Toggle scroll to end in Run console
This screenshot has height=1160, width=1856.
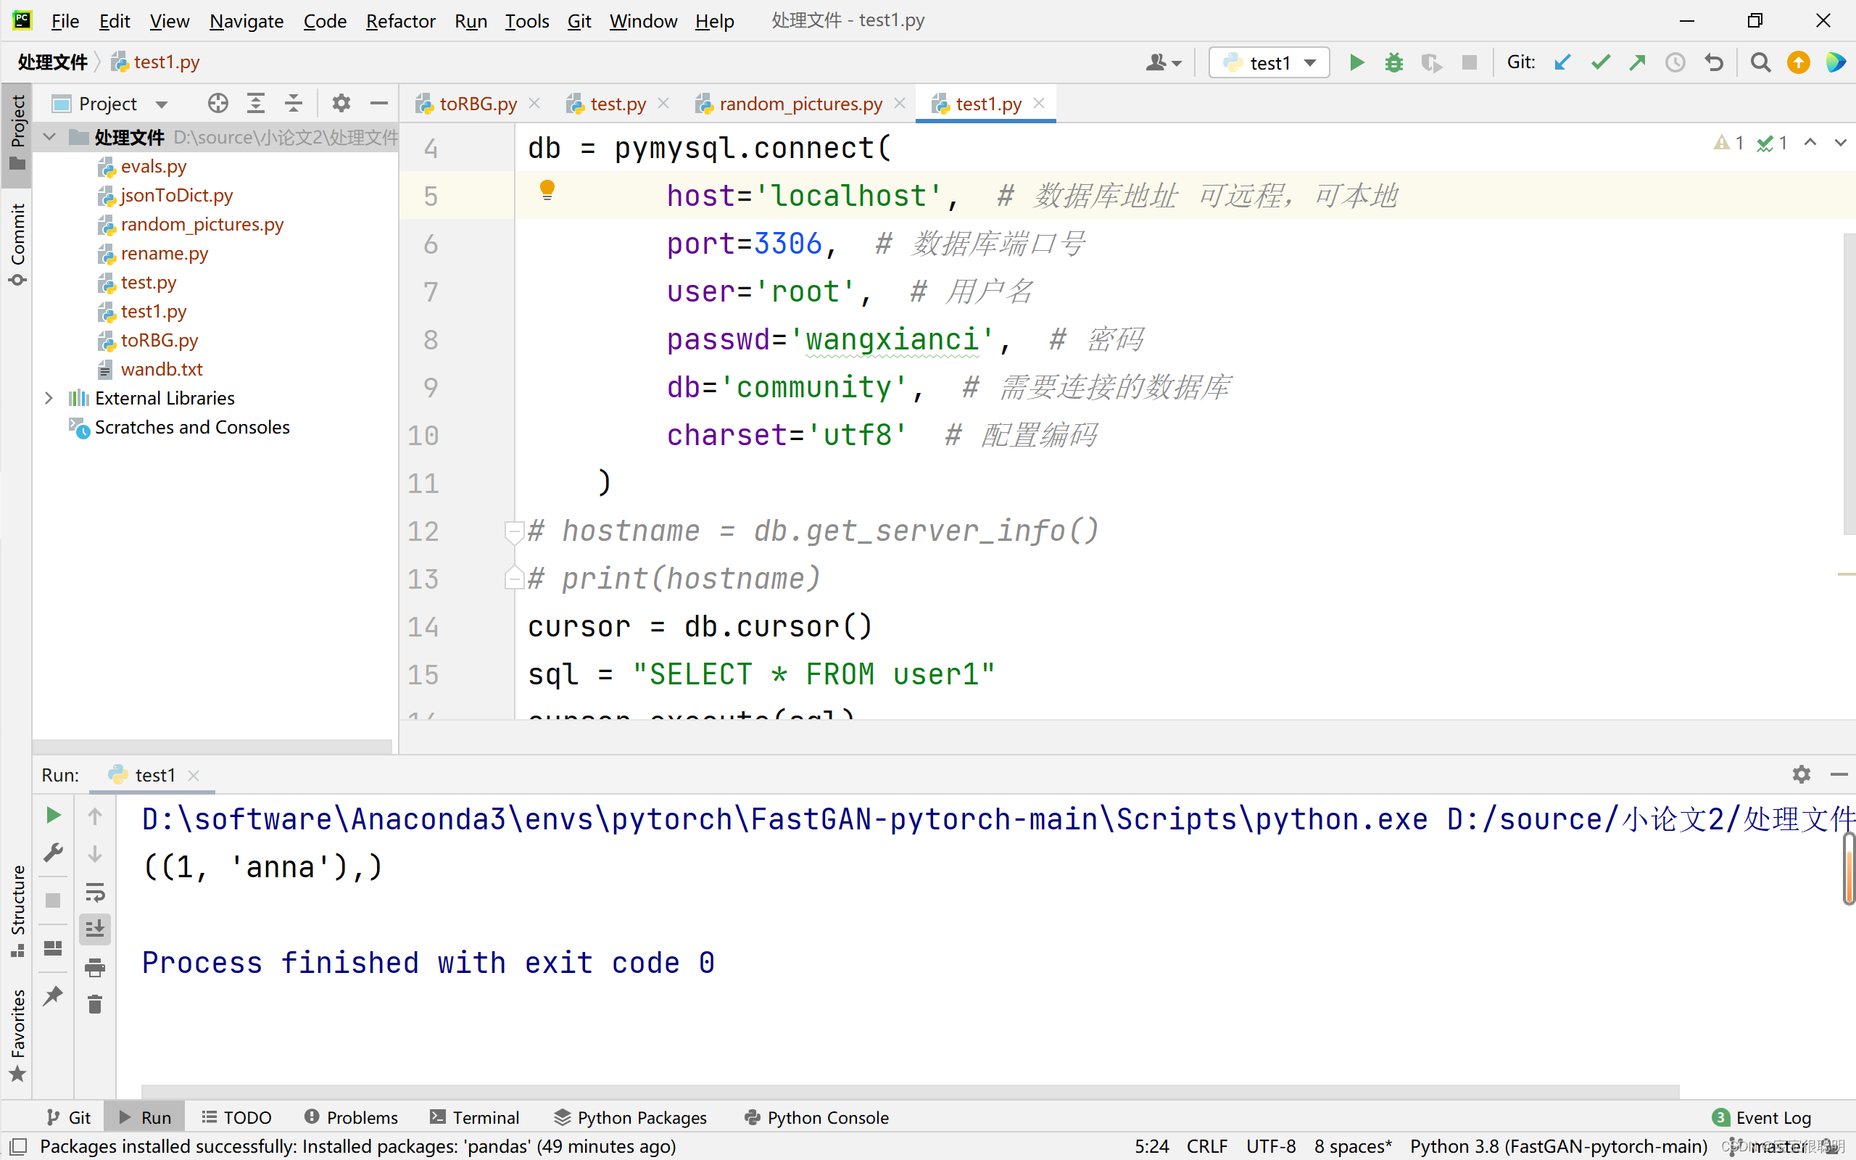95,930
